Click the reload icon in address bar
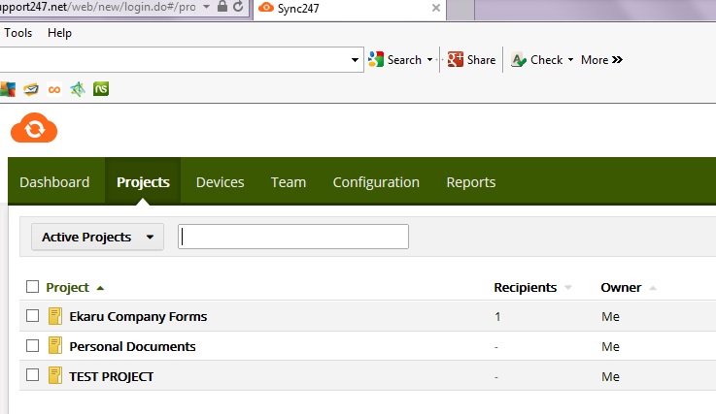The width and height of the screenshot is (716, 414). [x=238, y=7]
